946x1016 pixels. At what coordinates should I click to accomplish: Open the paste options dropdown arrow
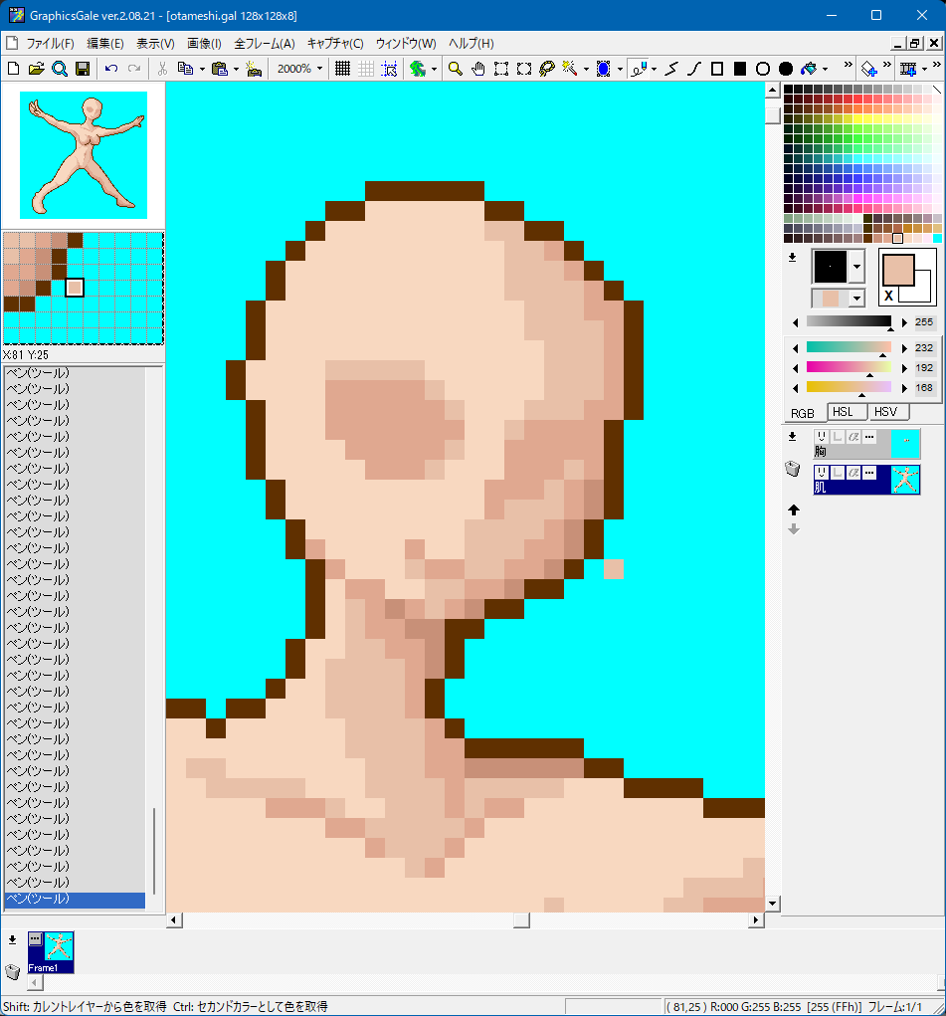(236, 69)
